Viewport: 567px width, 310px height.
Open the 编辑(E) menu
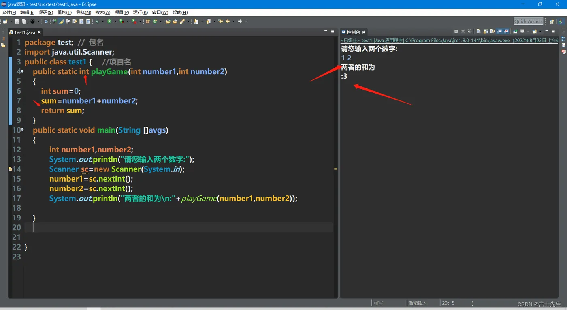tap(28, 13)
